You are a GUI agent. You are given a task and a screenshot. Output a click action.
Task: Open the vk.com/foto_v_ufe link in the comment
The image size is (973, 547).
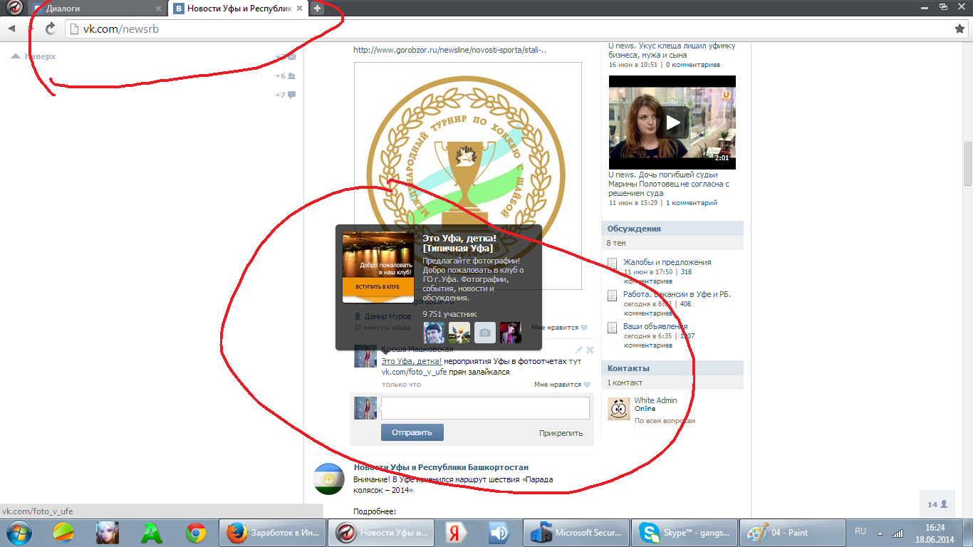[414, 372]
